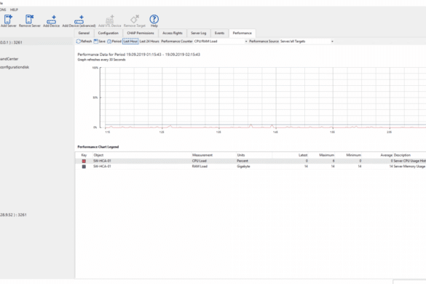Open Help with the question mark icon

click(x=154, y=21)
